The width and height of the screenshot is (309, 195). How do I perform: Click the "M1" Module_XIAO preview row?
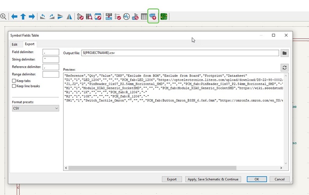point(174,88)
